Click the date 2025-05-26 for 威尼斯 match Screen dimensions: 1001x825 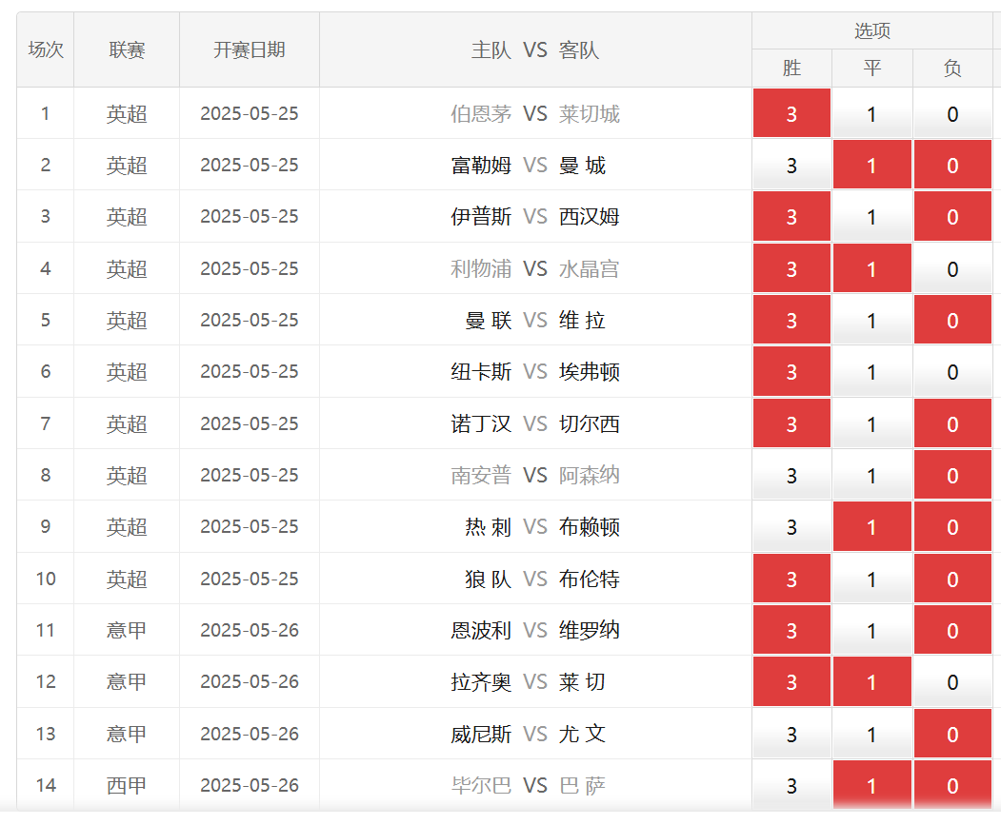click(249, 734)
